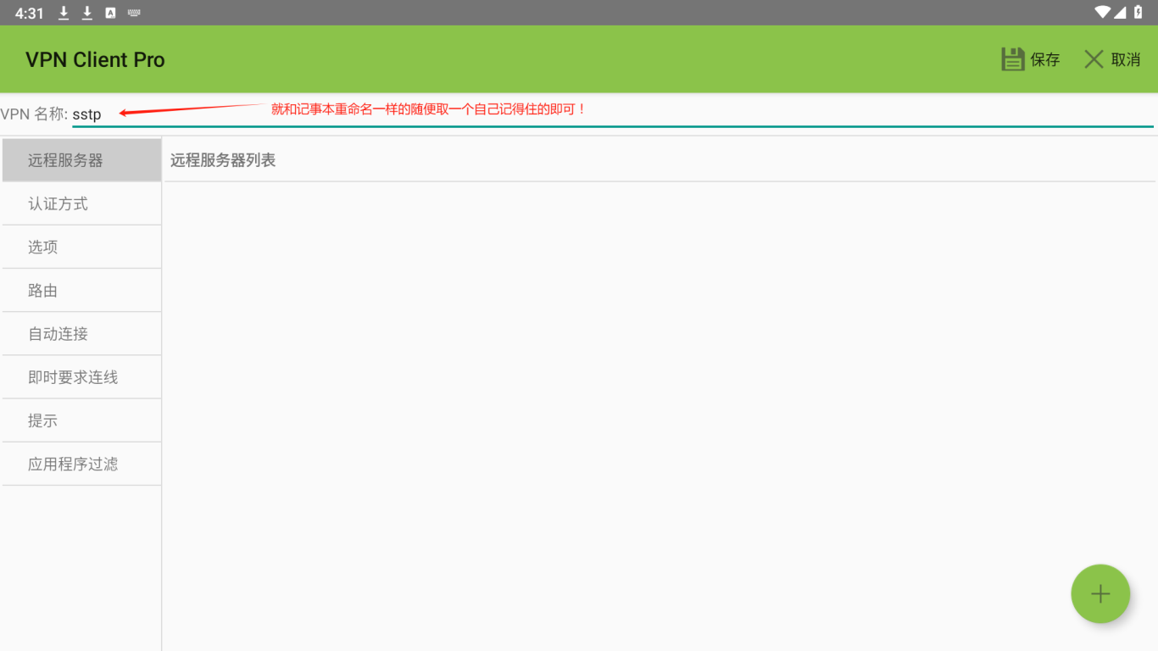Image resolution: width=1158 pixels, height=651 pixels.
Task: Open the 应用程序过滤 tab
Action: (81, 465)
